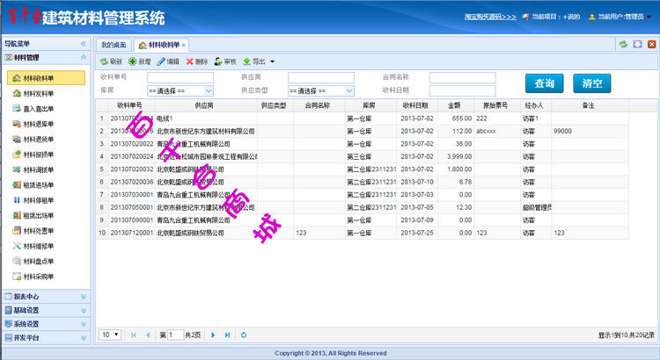This screenshot has height=360, width=660.
Task: Click the pager refresh icon
Action: coord(244,335)
